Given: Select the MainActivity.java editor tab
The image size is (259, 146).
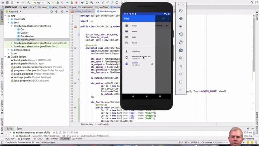Looking at the screenshot, I should pos(108,11).
